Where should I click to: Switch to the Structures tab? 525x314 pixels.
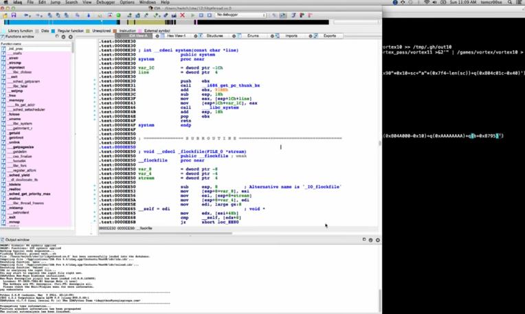click(x=214, y=35)
